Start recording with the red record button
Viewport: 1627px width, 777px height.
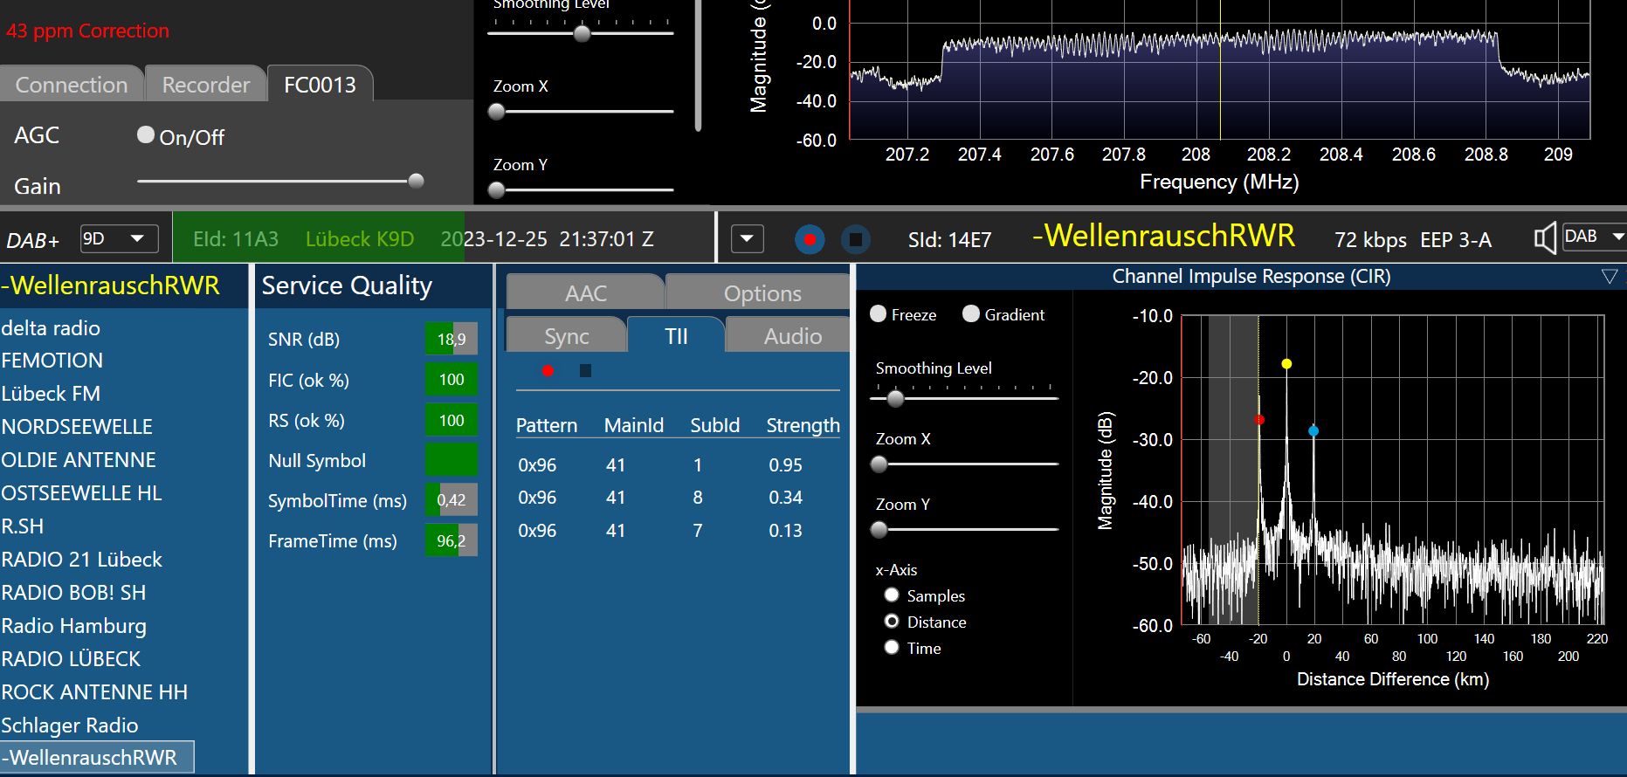[810, 239]
